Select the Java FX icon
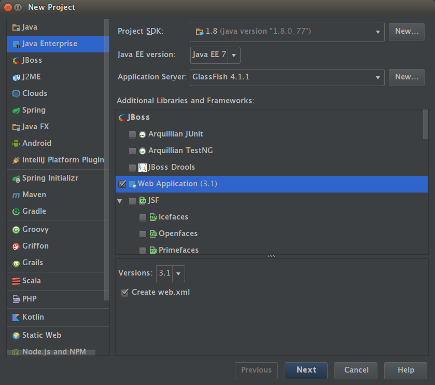435x385 pixels. [x=16, y=127]
